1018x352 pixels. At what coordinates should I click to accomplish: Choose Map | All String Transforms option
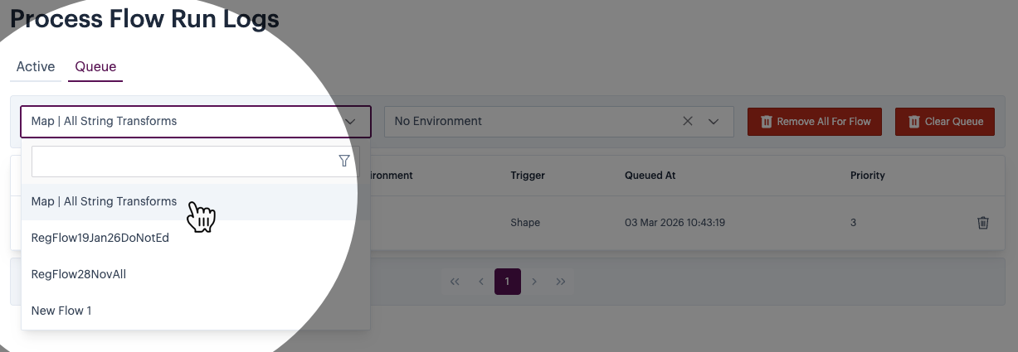click(x=104, y=201)
